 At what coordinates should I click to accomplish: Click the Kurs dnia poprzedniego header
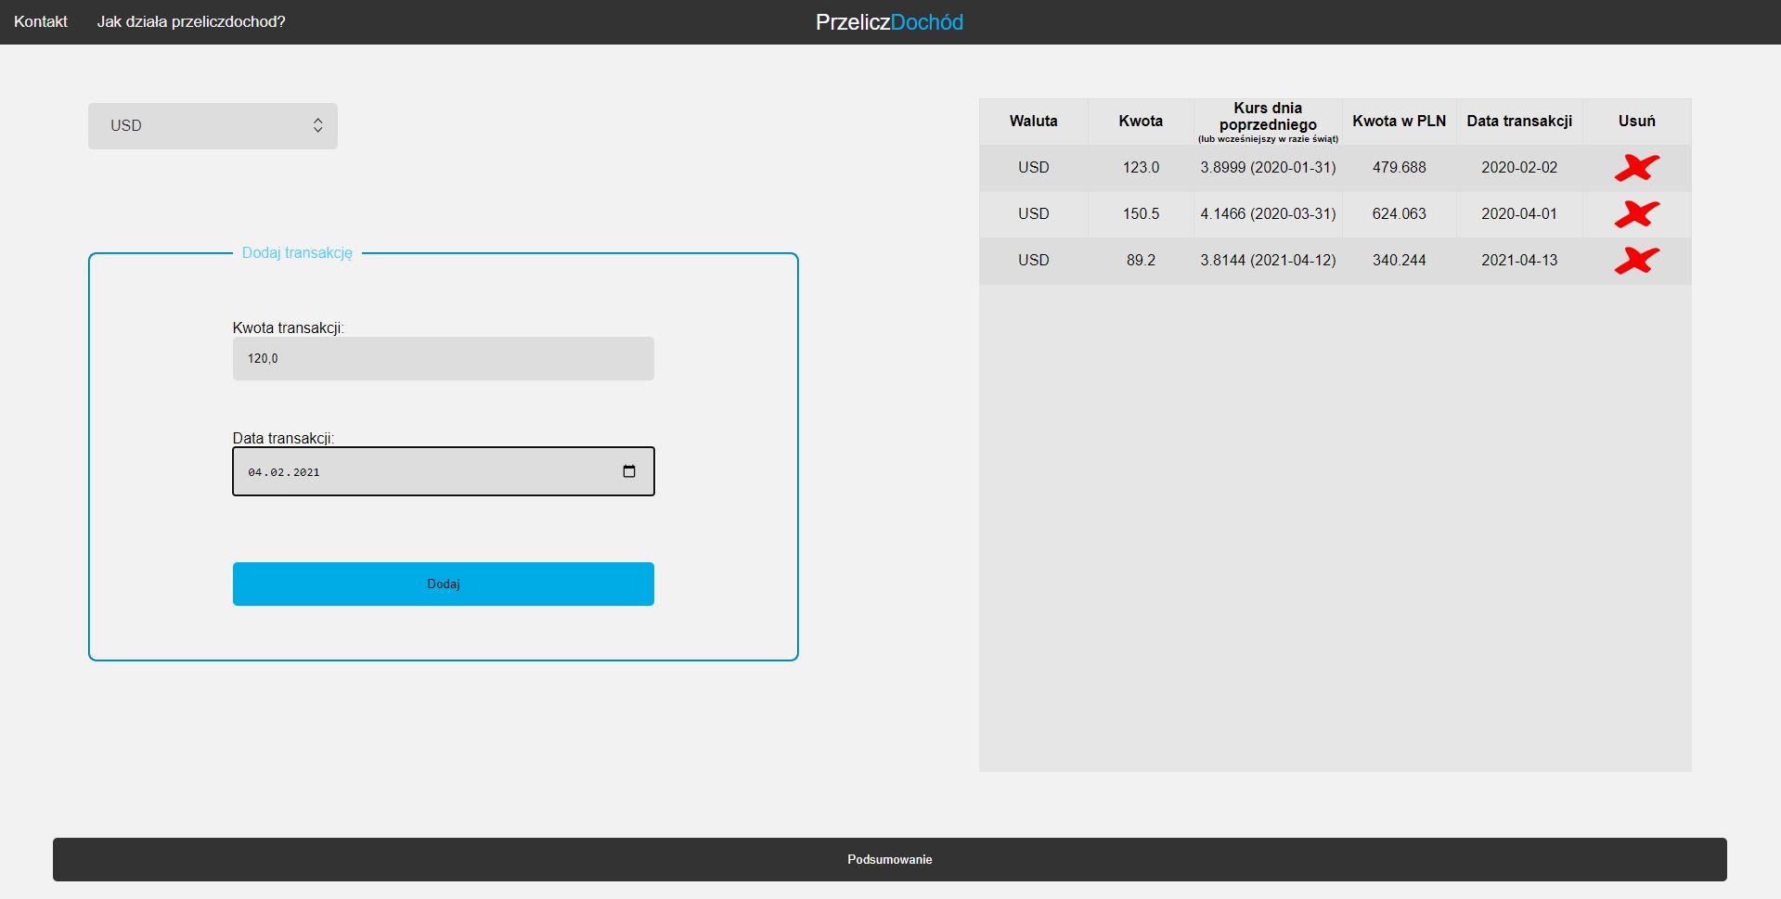pos(1268,121)
